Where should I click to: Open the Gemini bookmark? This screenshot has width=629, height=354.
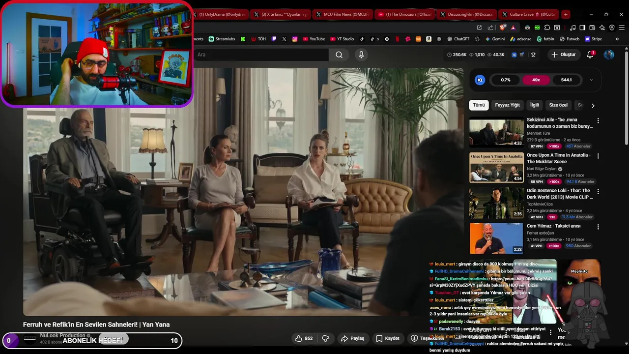click(495, 39)
